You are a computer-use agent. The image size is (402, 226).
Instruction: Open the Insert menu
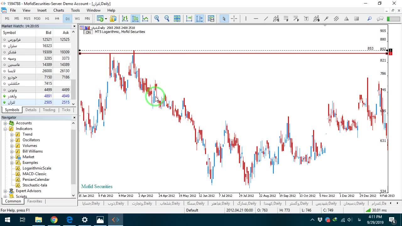(x=42, y=10)
